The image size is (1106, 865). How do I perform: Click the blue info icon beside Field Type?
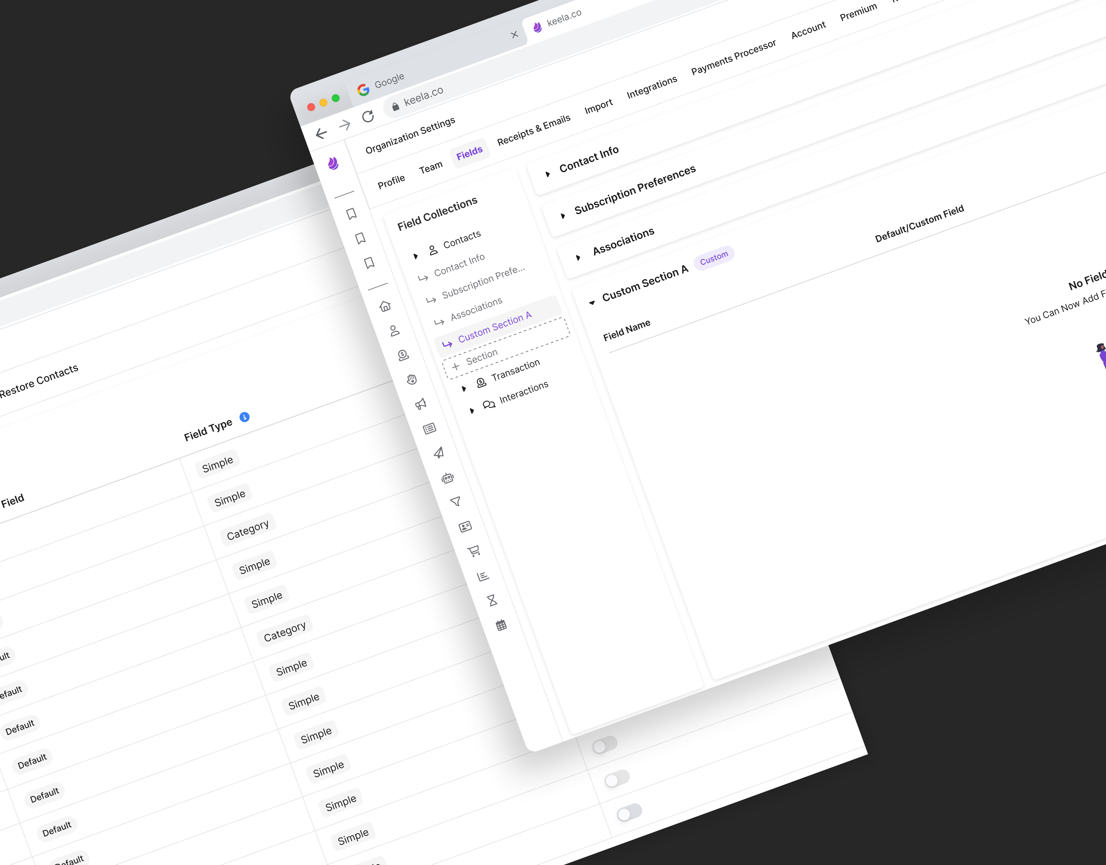(x=244, y=417)
